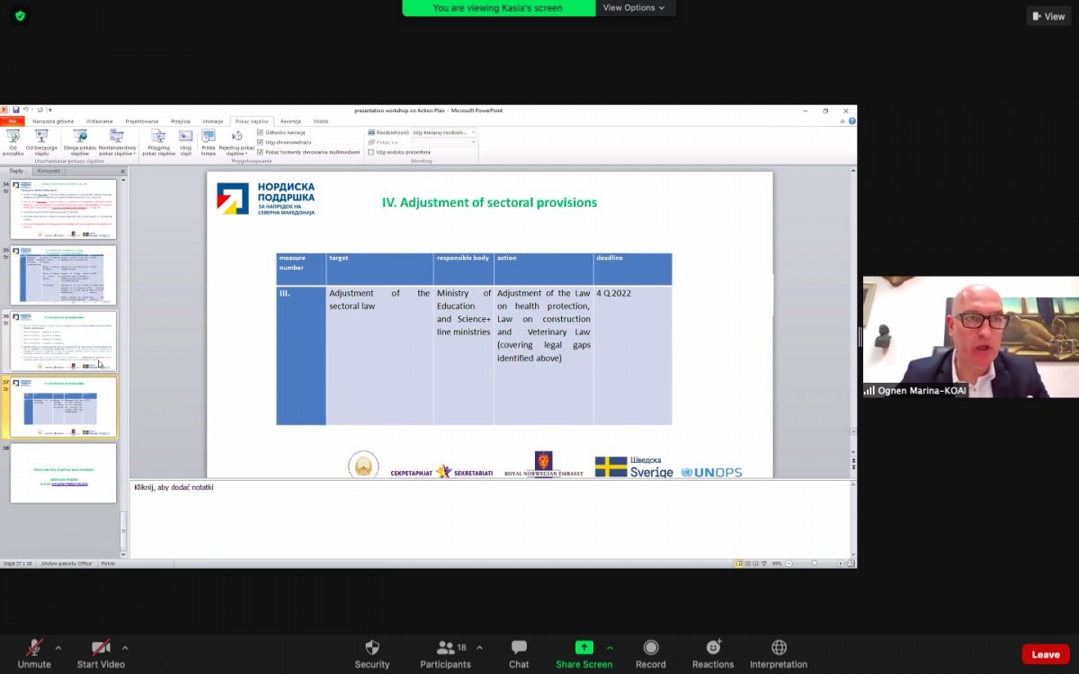1079x674 pixels.
Task: Click the View button at top right
Action: click(x=1048, y=16)
